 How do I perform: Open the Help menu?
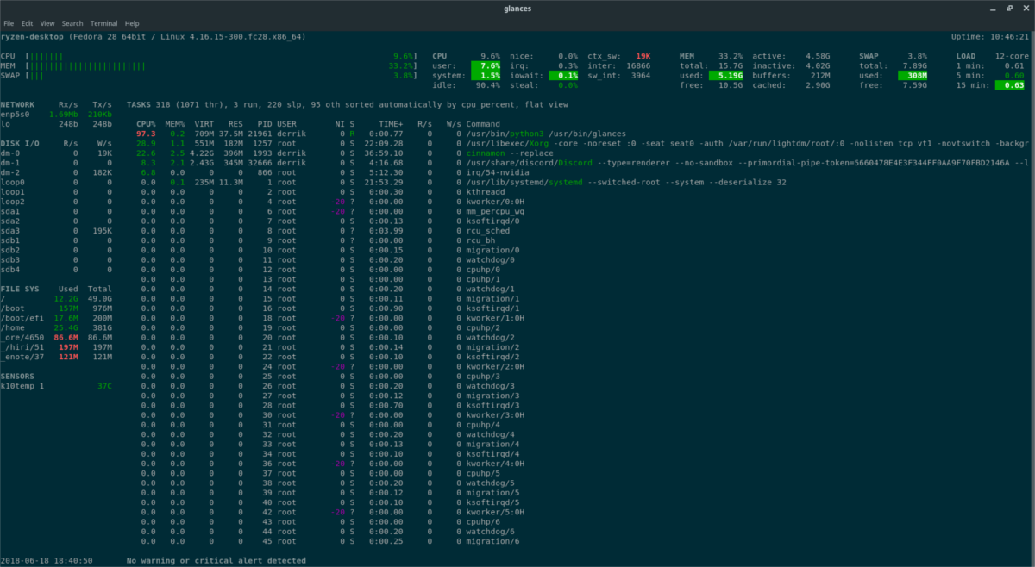132,23
